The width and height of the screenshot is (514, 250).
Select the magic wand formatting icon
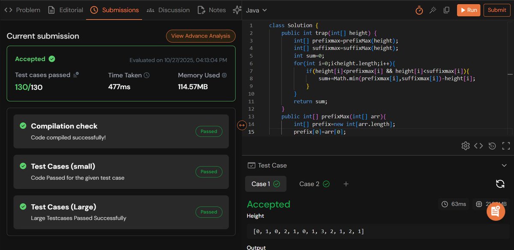[433, 10]
